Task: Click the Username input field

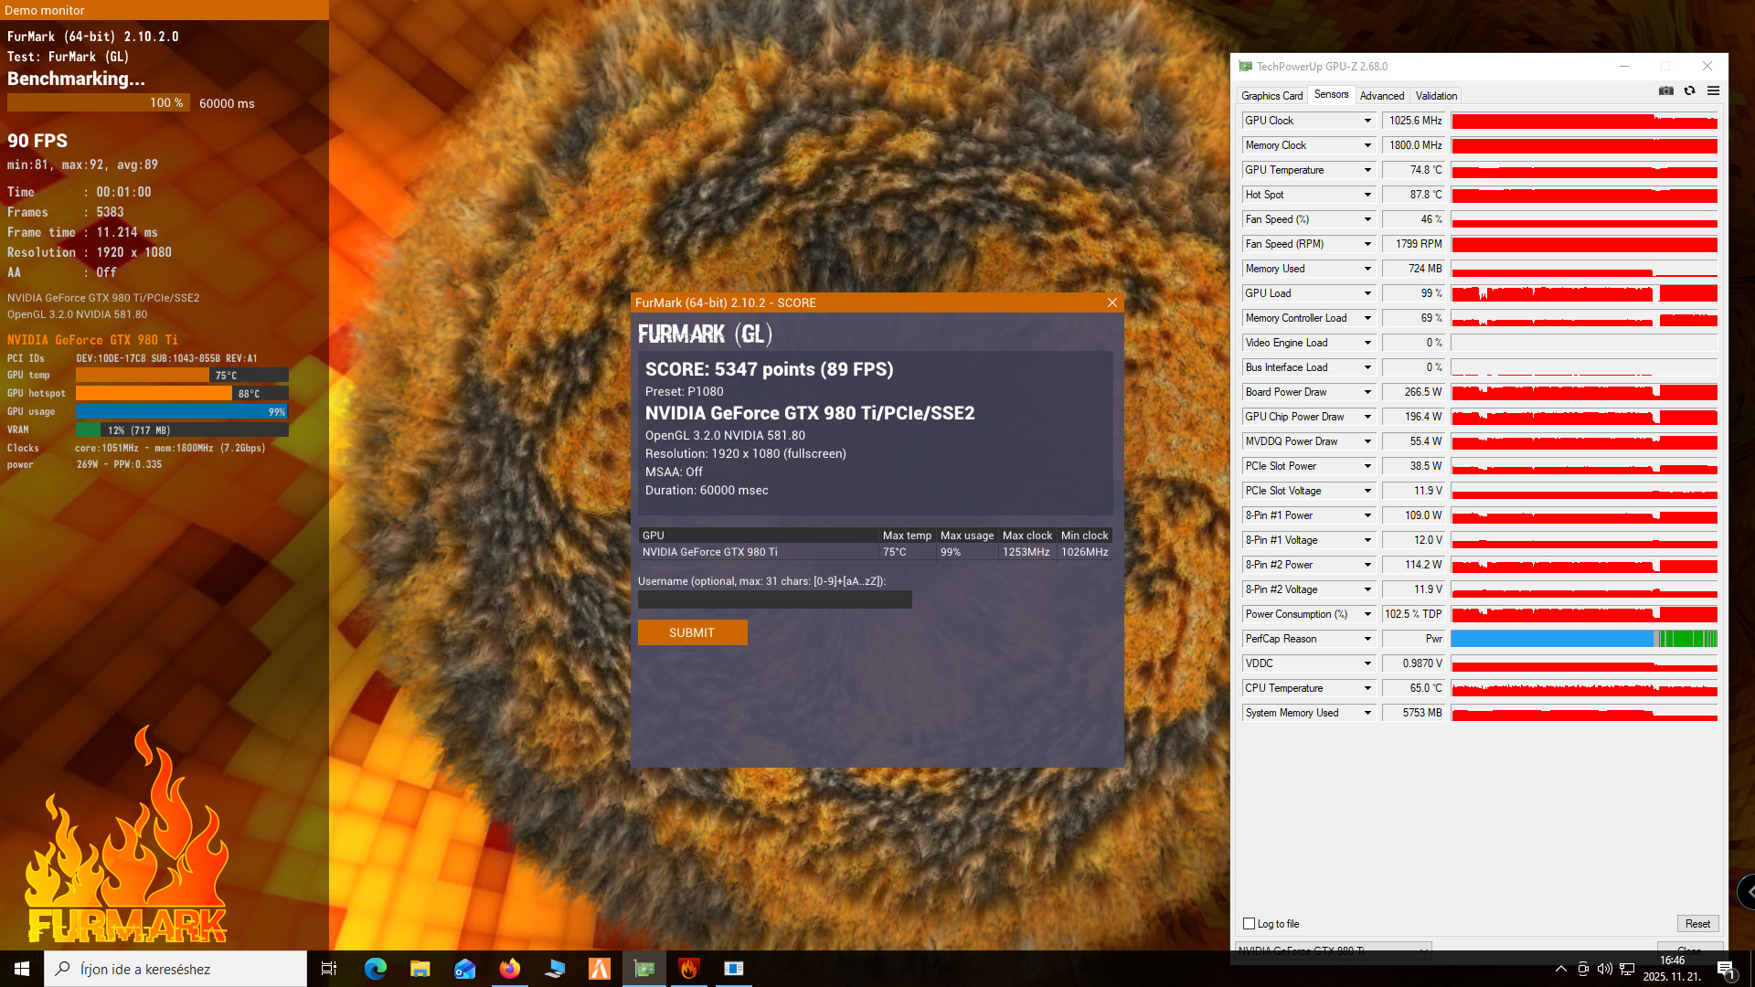Action: click(774, 600)
